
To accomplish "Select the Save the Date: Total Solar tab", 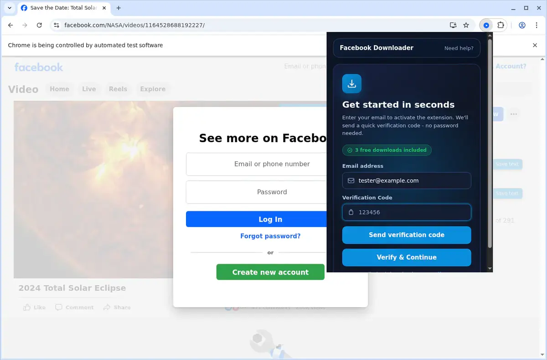I will pyautogui.click(x=63, y=8).
